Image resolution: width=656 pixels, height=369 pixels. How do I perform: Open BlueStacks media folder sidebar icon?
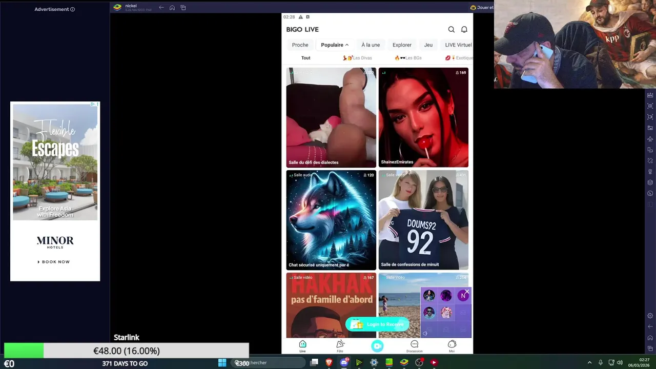click(650, 128)
